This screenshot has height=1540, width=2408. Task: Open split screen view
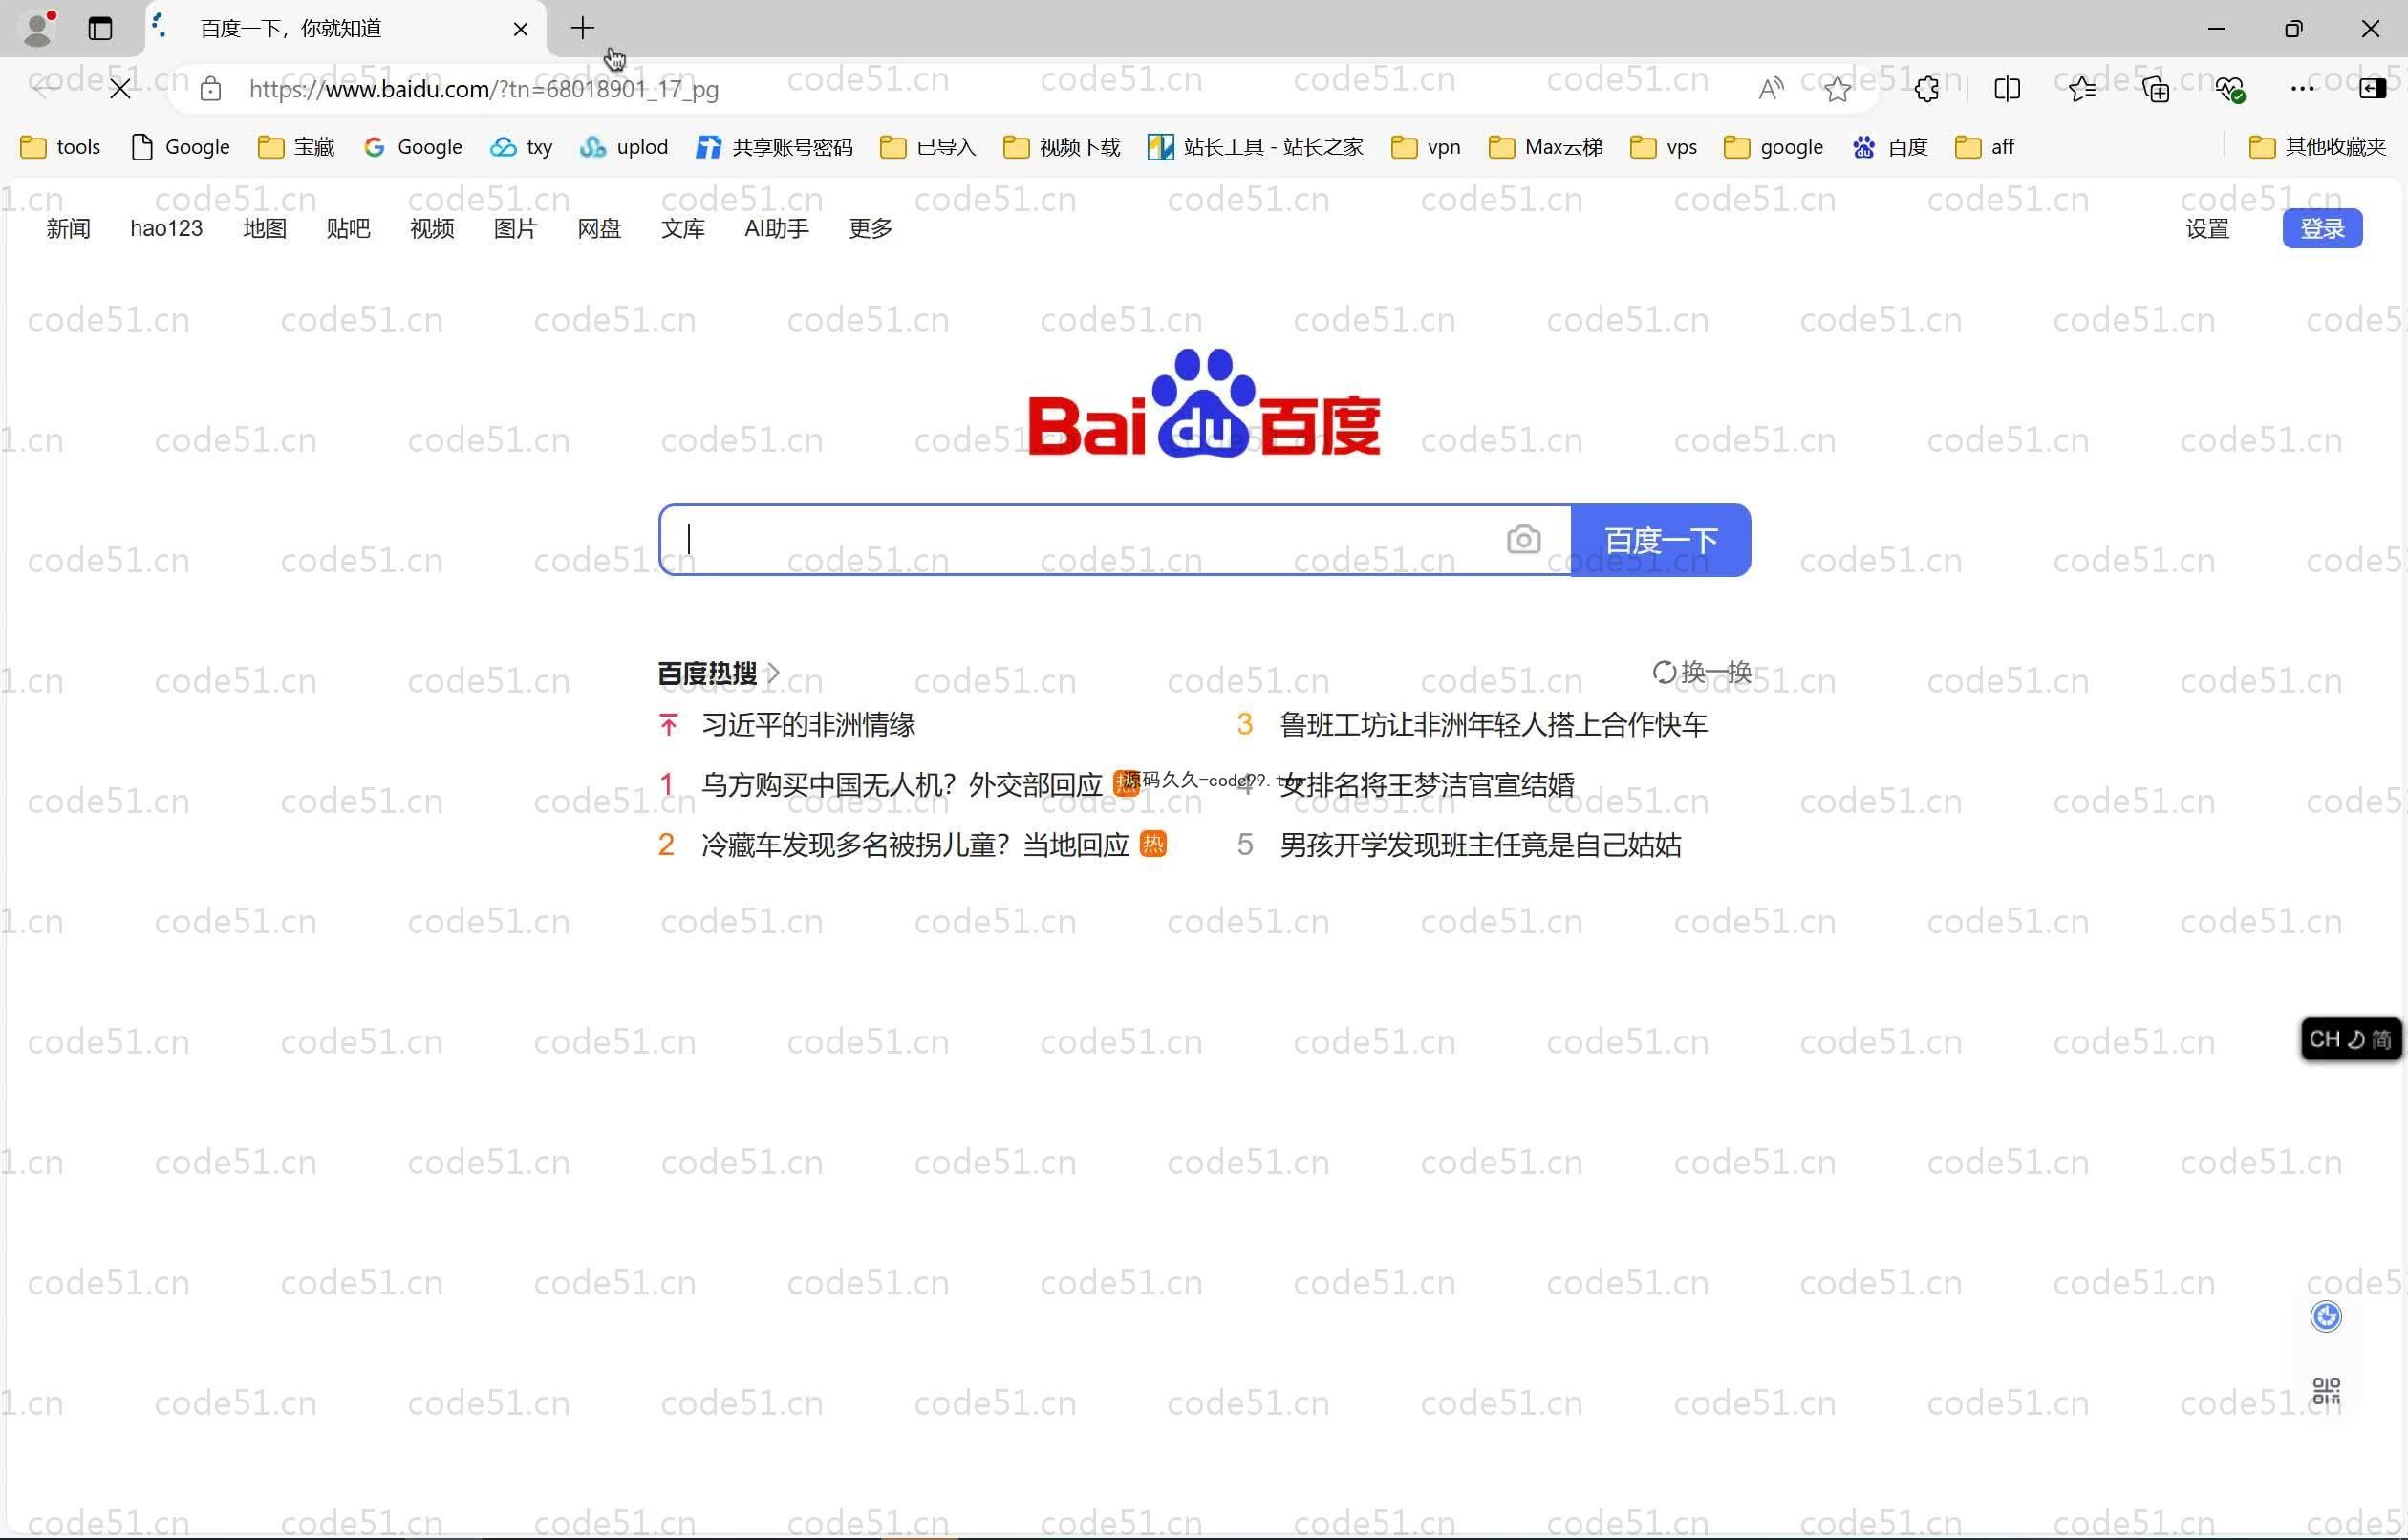pyautogui.click(x=2007, y=89)
